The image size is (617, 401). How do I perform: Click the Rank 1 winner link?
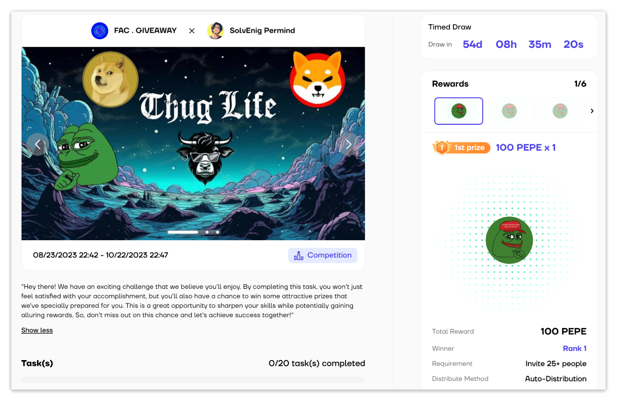pyautogui.click(x=575, y=349)
